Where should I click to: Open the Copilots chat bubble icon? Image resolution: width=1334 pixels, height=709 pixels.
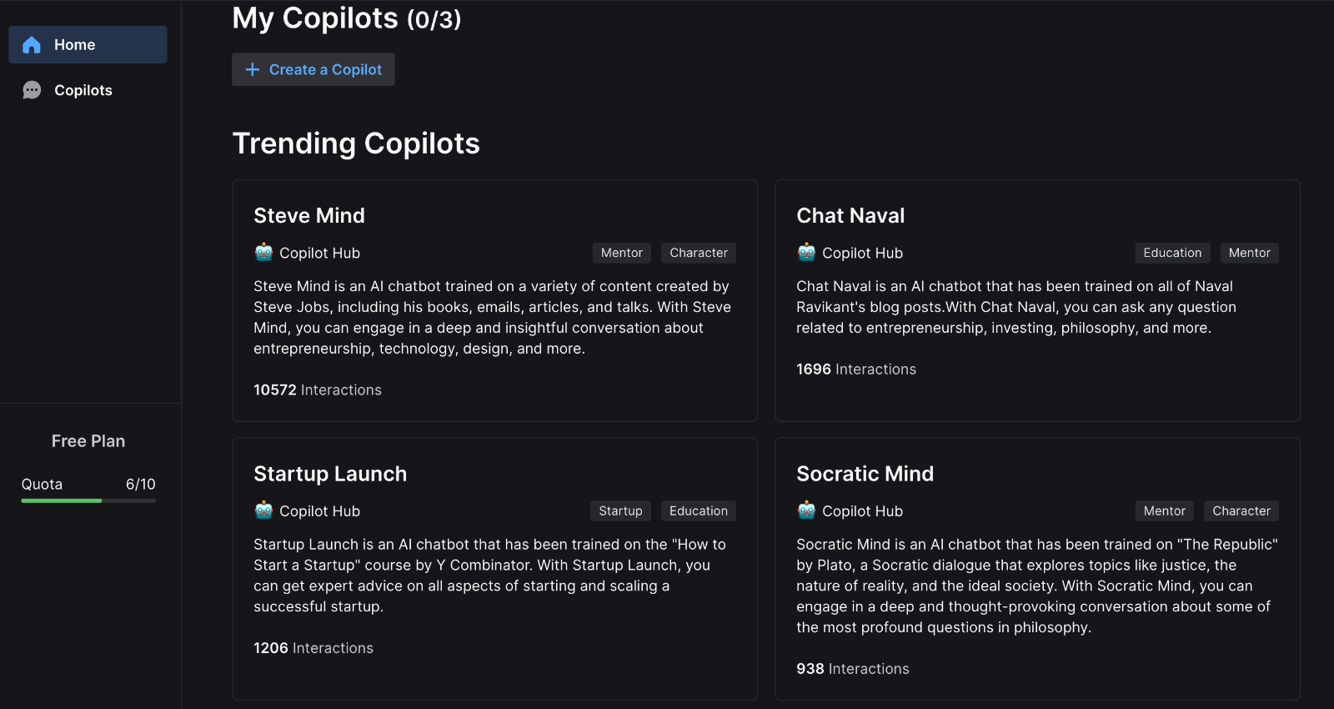[31, 89]
